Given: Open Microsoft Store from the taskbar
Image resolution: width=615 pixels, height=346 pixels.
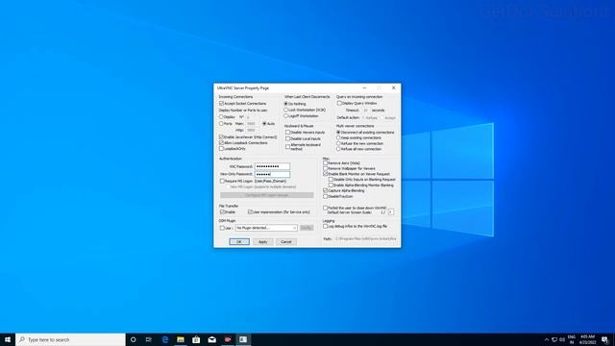Looking at the screenshot, I should click(x=196, y=339).
